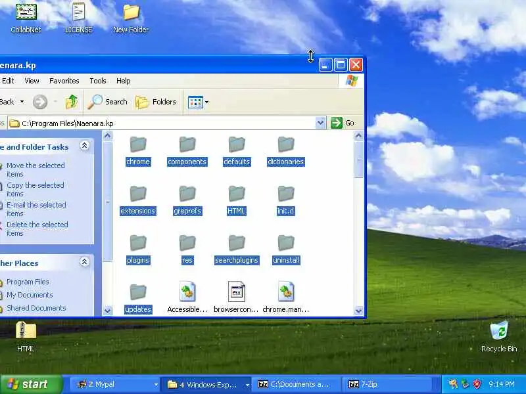Click the Forward arrow button

coord(40,102)
